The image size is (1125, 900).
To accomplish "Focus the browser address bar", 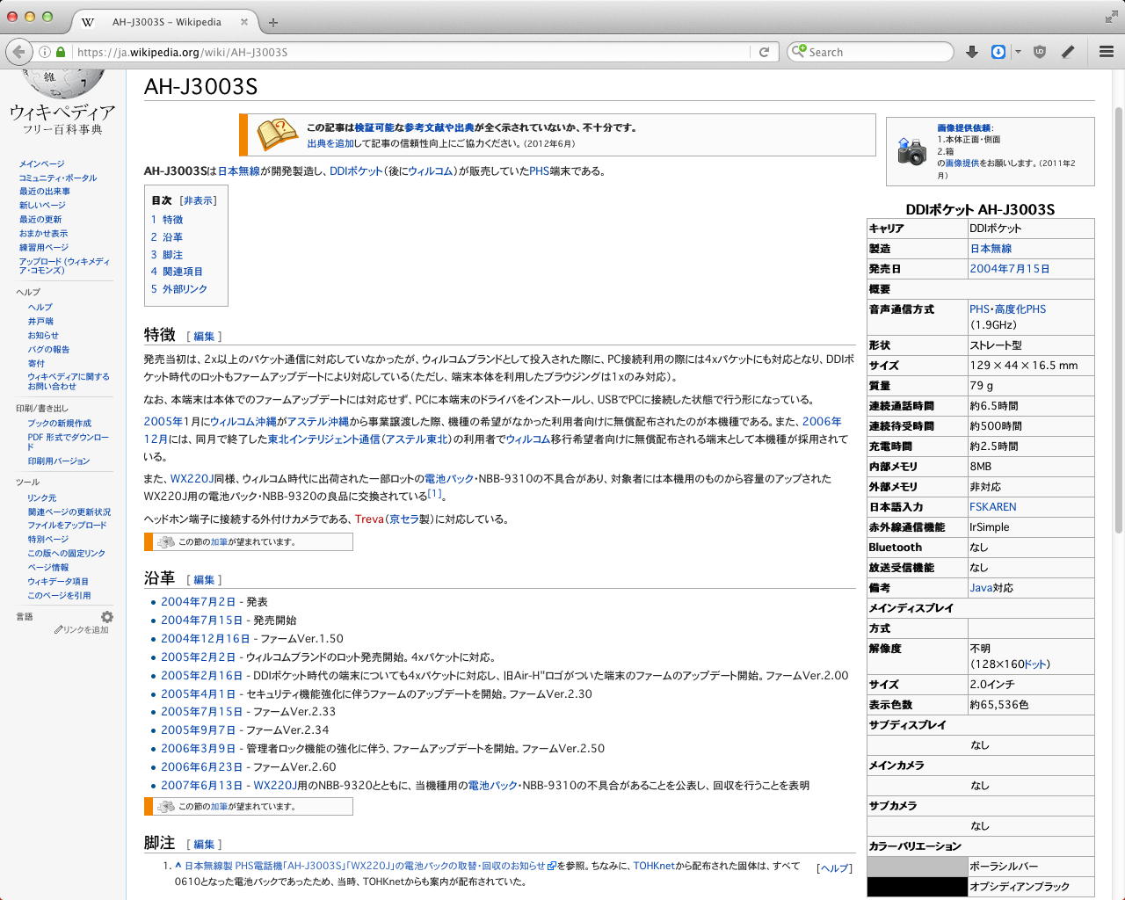I will click(x=413, y=52).
